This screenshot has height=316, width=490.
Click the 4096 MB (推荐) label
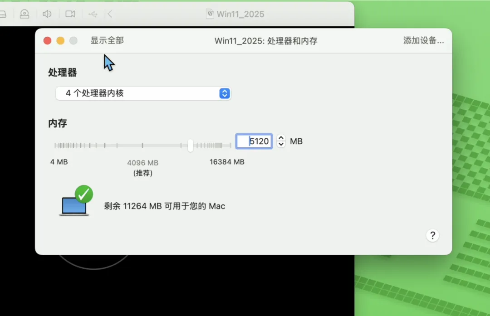143,168
